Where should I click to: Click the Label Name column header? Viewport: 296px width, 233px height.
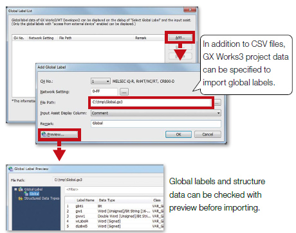pyautogui.click(x=86, y=200)
